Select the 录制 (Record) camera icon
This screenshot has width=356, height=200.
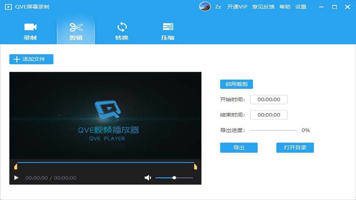coord(30,27)
